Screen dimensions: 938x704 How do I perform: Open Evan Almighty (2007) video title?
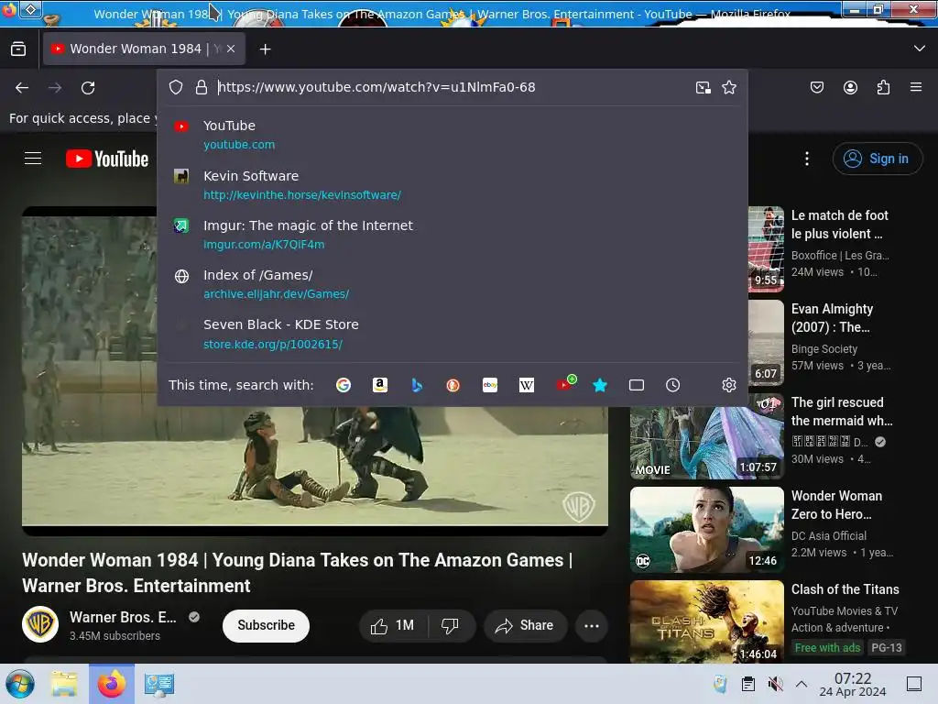coord(832,318)
